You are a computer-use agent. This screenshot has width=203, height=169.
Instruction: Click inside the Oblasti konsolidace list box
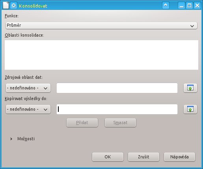[x=101, y=55]
